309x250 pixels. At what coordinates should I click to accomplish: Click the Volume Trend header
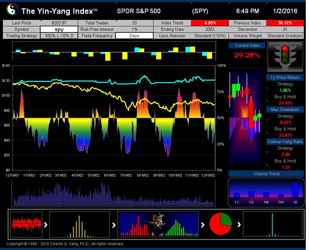point(266,174)
